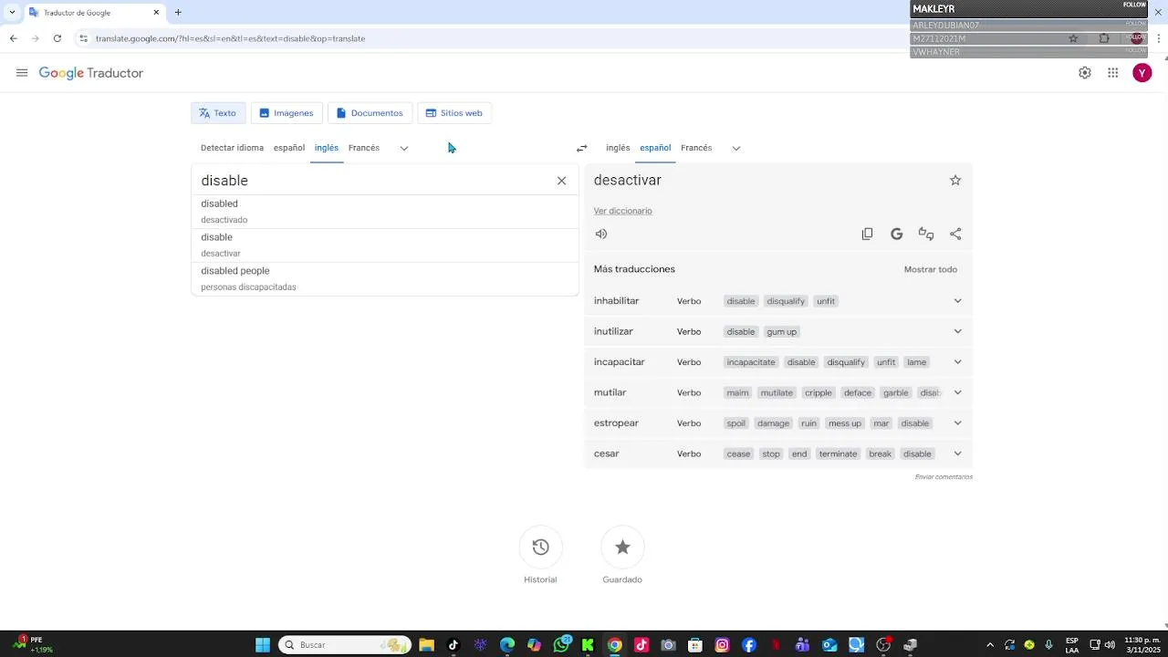This screenshot has height=657, width=1168.
Task: Click inside the source text field
Action: pyautogui.click(x=374, y=181)
